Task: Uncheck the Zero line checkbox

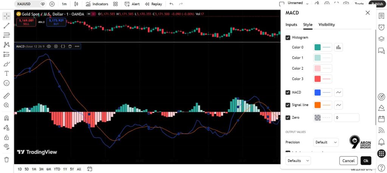Action: [288, 118]
